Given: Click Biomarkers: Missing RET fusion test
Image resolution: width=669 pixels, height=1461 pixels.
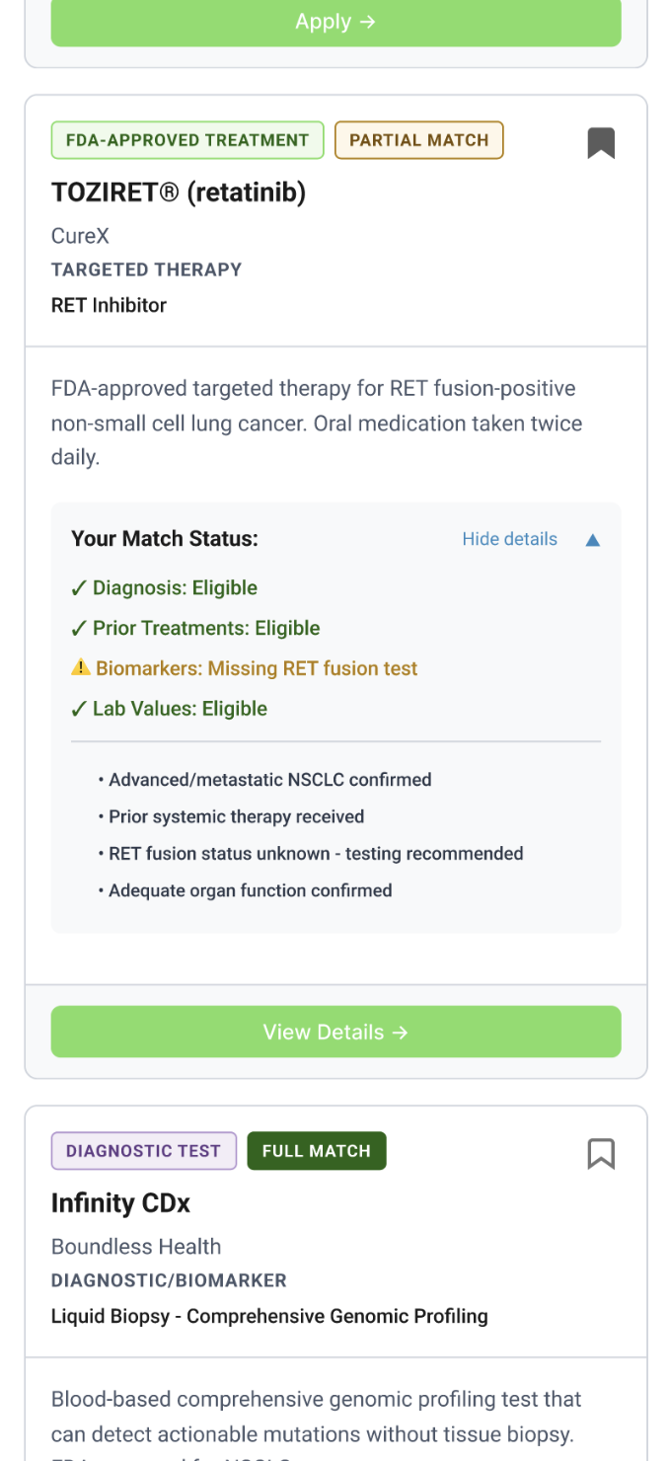Looking at the screenshot, I should 257,668.
